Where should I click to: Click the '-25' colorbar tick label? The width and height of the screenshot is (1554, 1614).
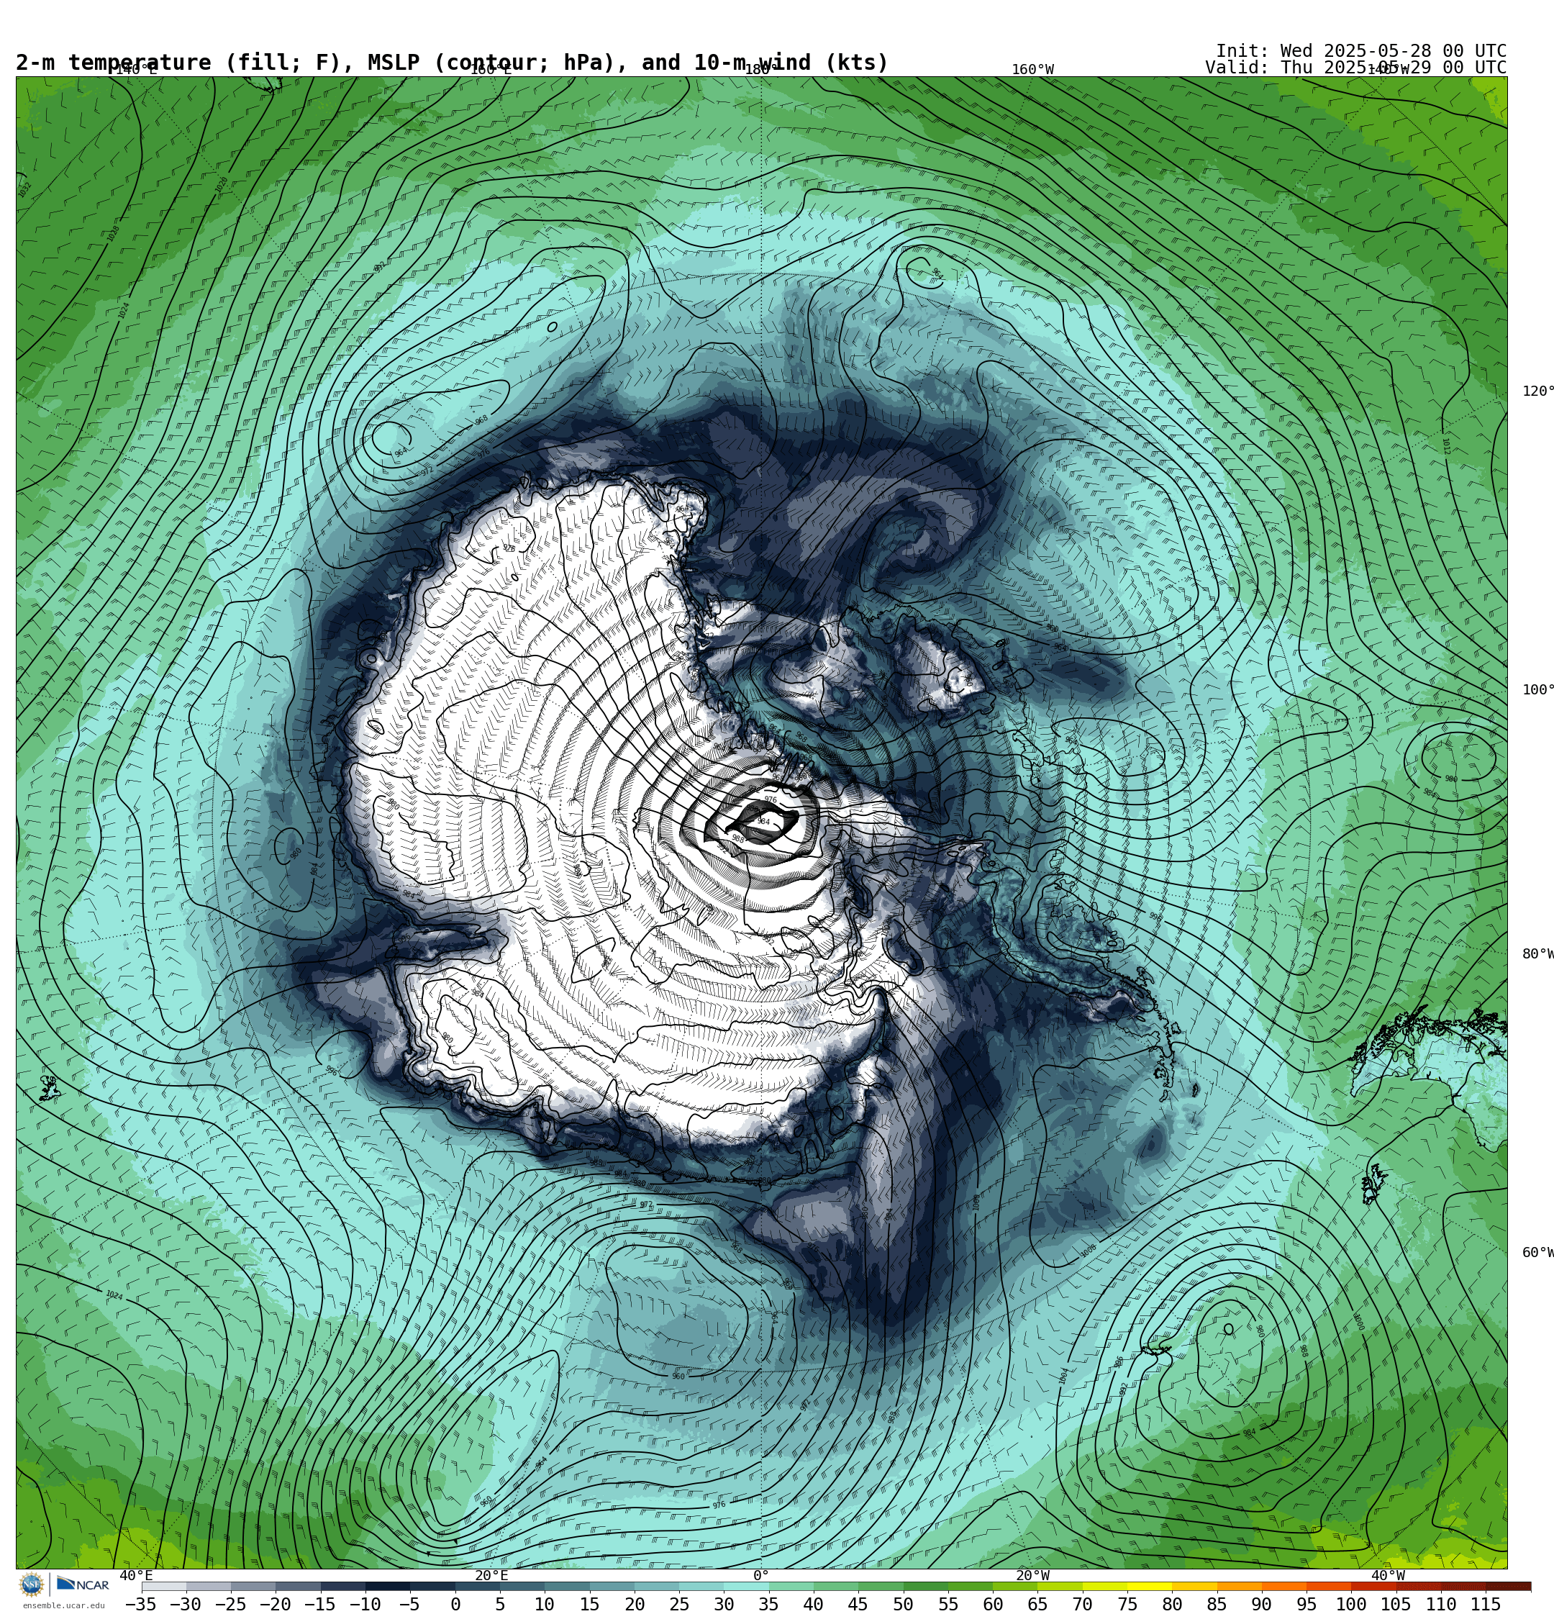230,1604
